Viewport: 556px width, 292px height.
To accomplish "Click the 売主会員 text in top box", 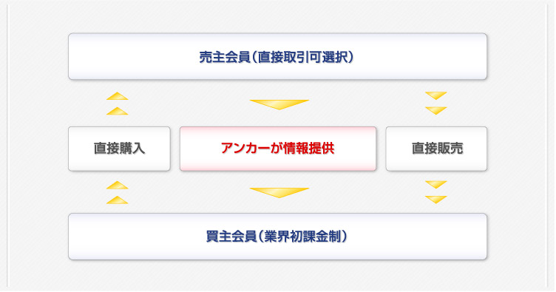I will coord(225,57).
